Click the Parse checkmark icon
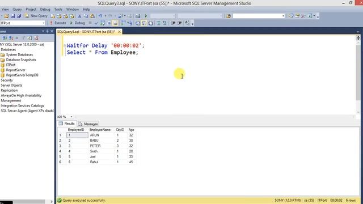This screenshot has height=204, width=363. [96, 23]
